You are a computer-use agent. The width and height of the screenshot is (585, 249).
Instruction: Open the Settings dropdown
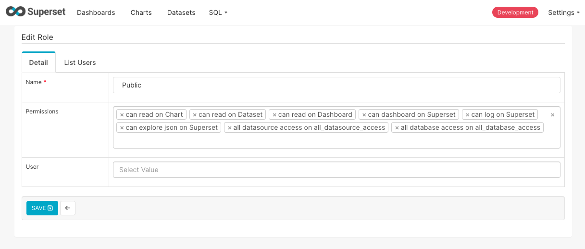click(x=563, y=12)
